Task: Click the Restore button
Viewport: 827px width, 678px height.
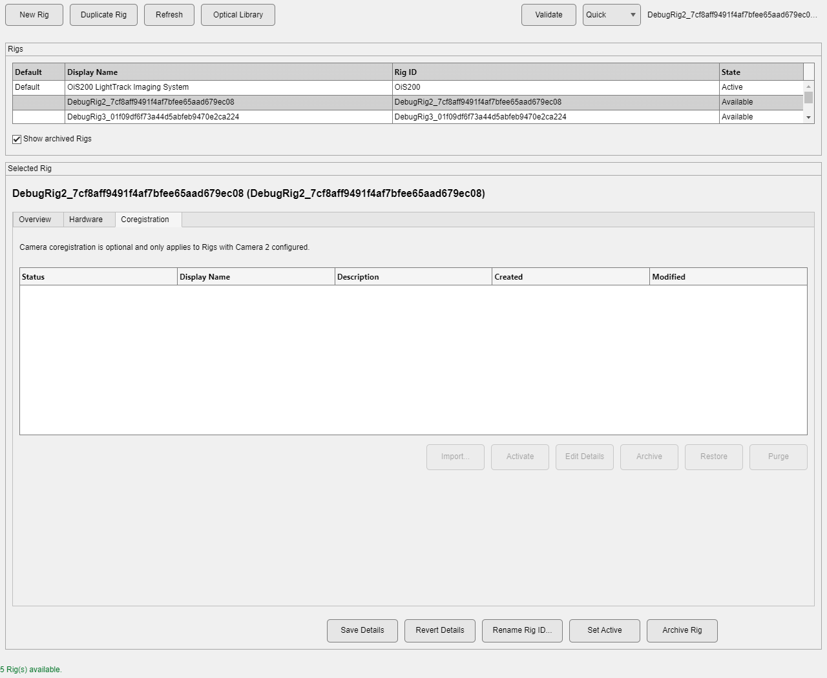Action: click(x=714, y=457)
